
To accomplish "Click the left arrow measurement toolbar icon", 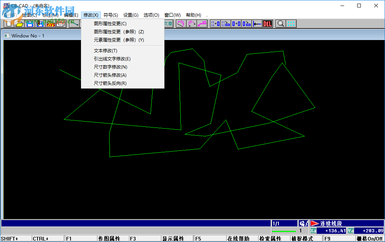I will coord(257,23).
